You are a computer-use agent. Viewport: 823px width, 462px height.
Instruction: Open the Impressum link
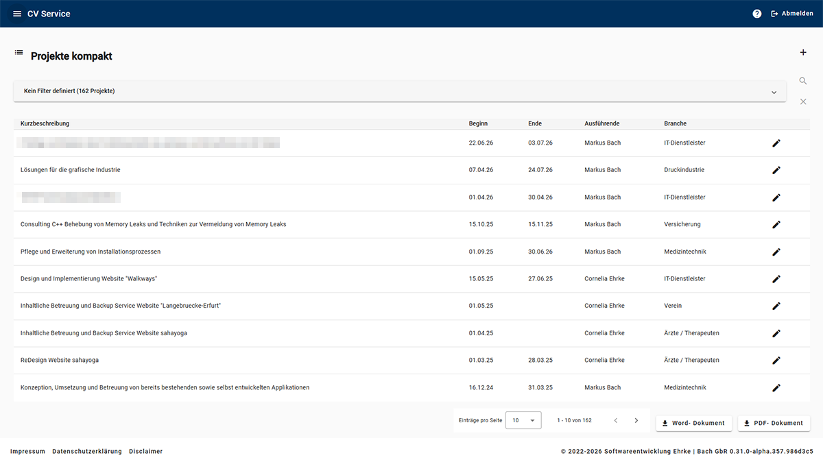click(x=27, y=452)
